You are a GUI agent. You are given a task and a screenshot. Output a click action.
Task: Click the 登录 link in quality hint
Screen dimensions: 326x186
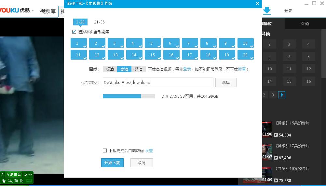pyautogui.click(x=187, y=69)
